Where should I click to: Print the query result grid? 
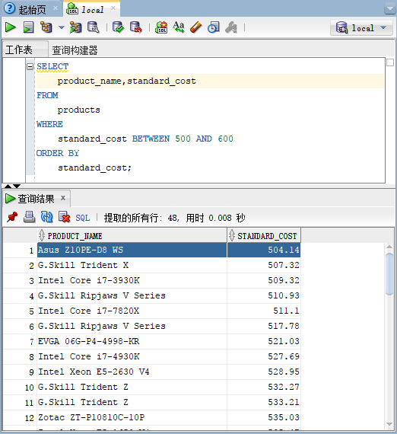click(29, 217)
